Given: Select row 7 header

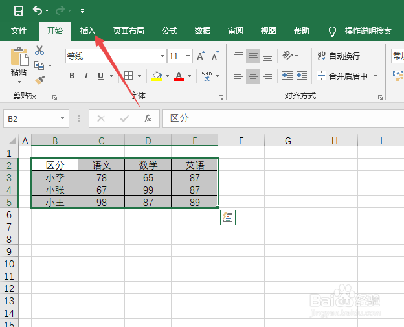Looking at the screenshot, I should coord(9,227).
